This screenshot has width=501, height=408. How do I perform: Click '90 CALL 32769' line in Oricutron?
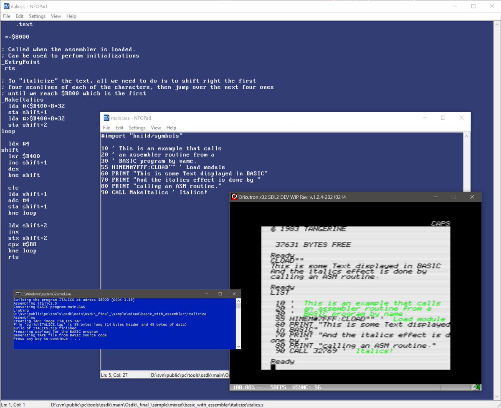334,350
